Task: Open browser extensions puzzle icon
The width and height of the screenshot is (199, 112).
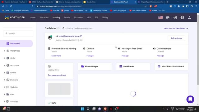Action: tap(183, 6)
